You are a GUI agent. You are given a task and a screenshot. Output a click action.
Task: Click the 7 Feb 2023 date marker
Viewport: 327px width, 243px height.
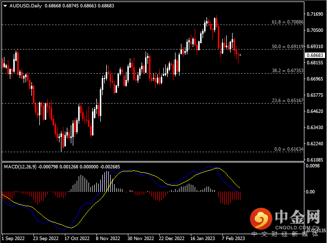pos(233,239)
